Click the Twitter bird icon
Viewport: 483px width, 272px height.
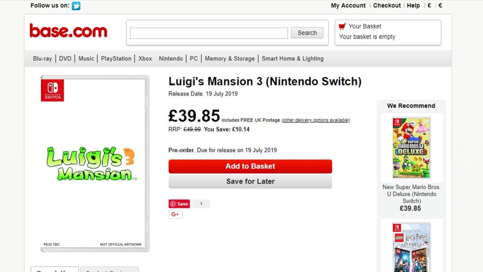(76, 6)
